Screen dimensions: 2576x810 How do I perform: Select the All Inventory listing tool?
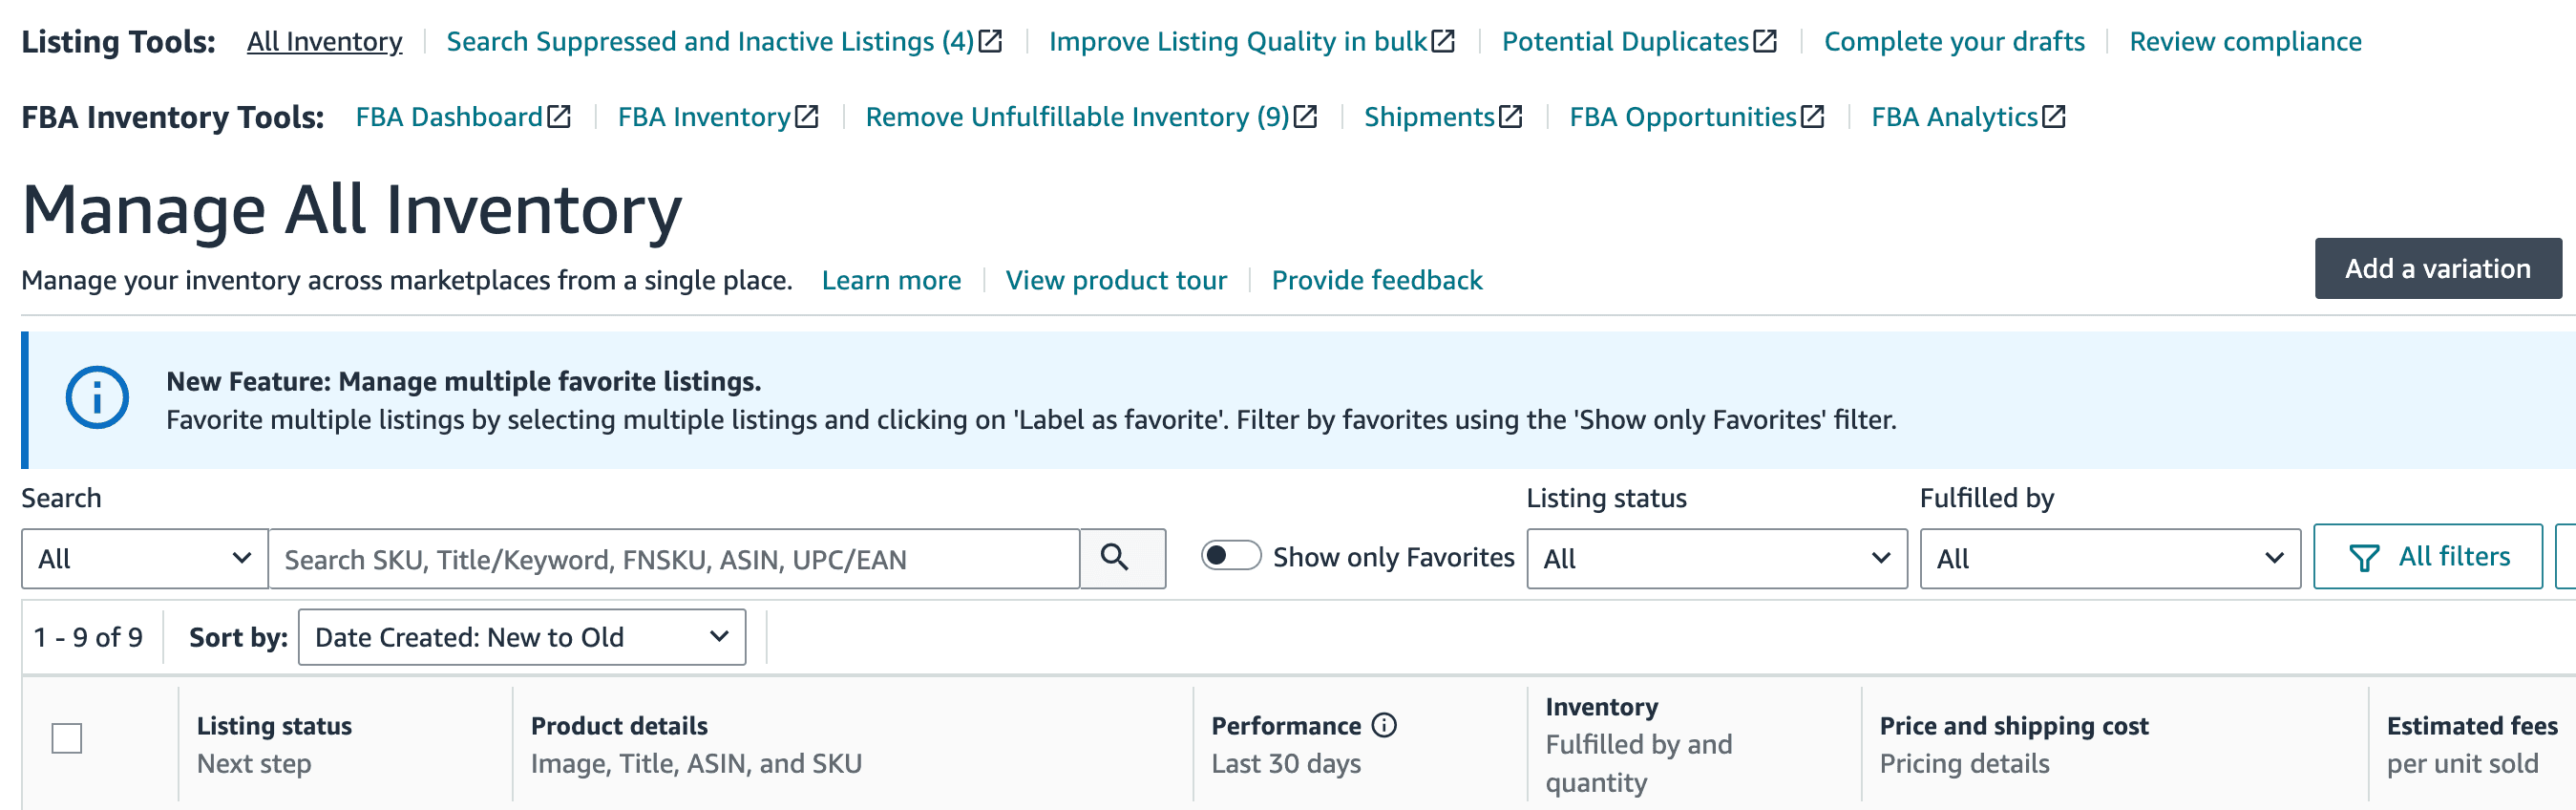324,41
